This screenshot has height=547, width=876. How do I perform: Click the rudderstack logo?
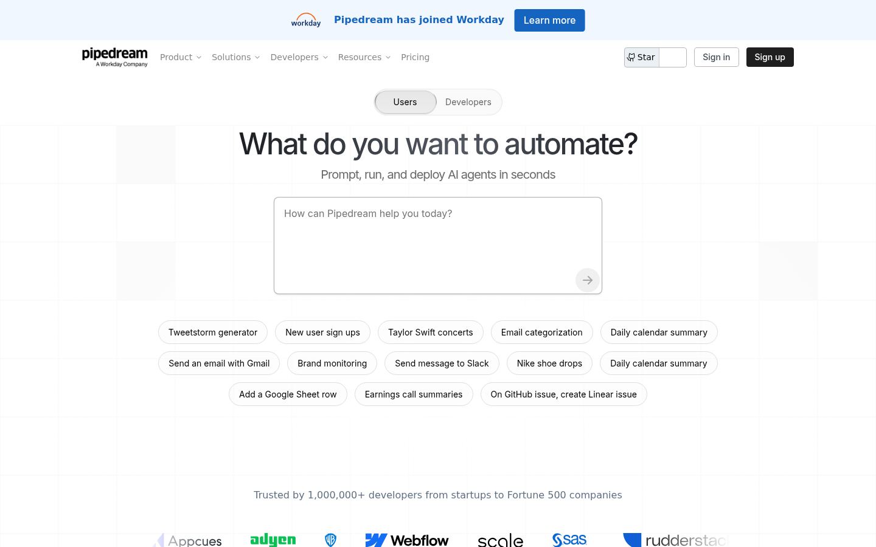click(675, 540)
